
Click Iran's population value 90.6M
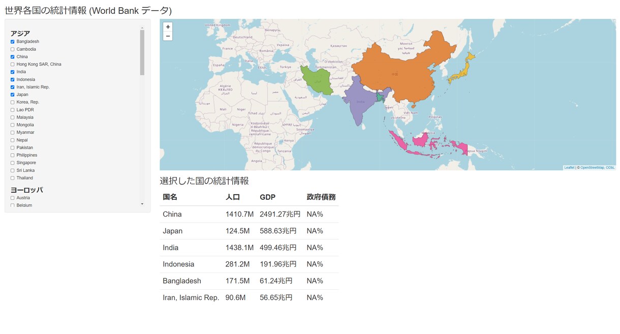(236, 298)
